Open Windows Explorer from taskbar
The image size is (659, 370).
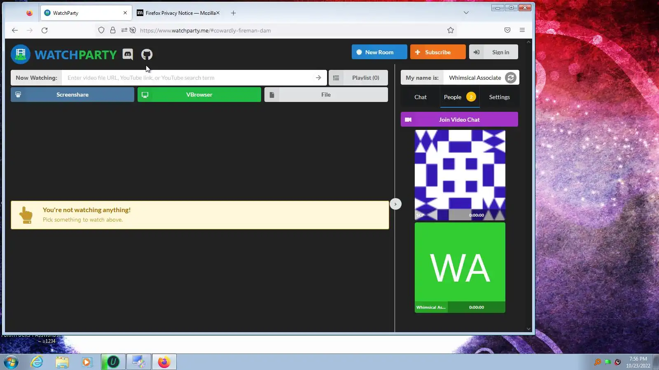pos(62,362)
